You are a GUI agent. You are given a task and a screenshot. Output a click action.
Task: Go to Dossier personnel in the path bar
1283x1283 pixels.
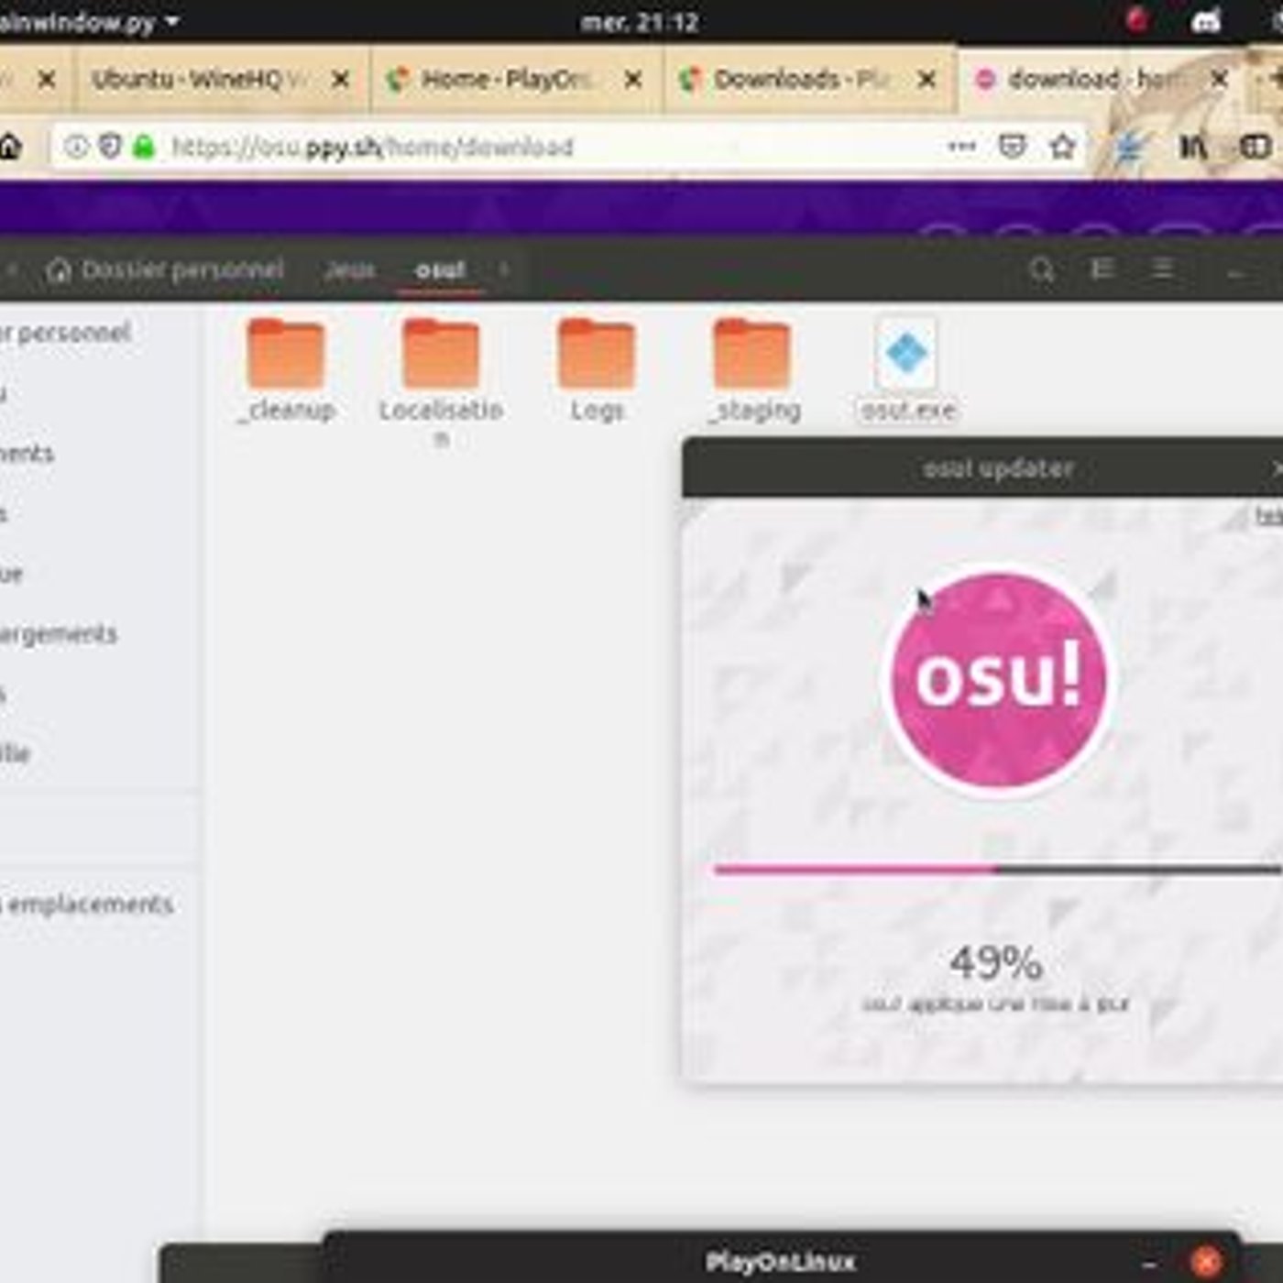165,269
